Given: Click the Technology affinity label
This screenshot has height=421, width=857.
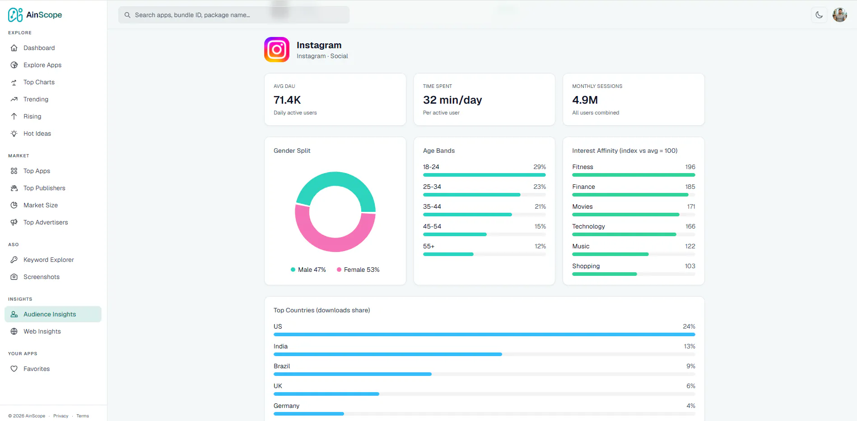Looking at the screenshot, I should coord(588,226).
